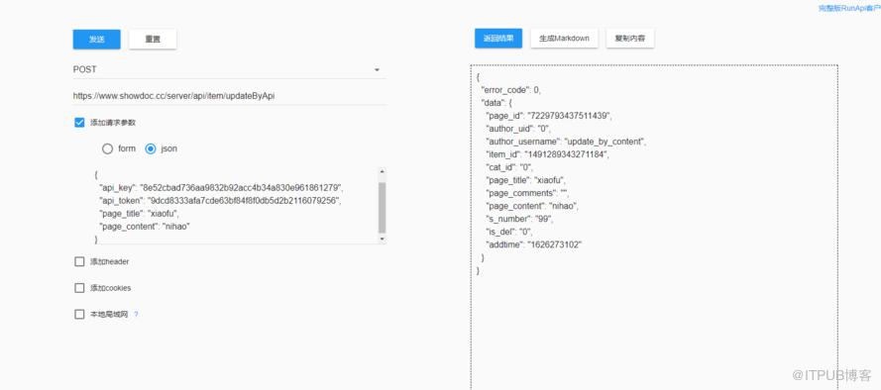Click the 生成Markdown button
Screen dimensions: 881x390
[564, 39]
